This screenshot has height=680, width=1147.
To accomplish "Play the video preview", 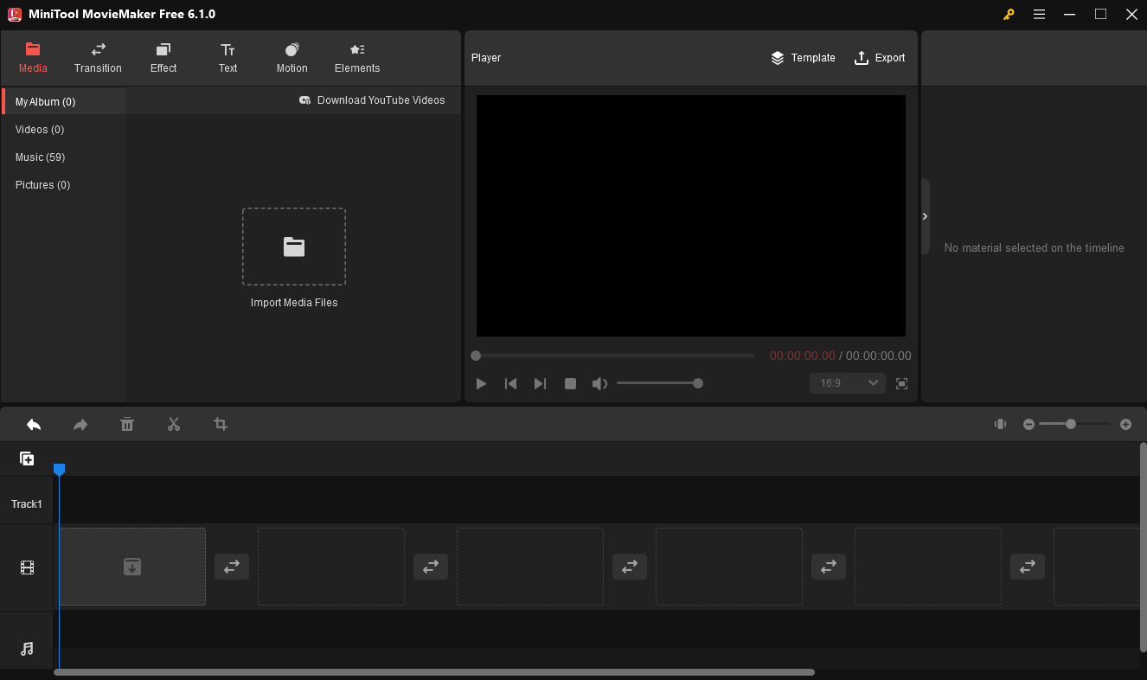I will (x=482, y=383).
